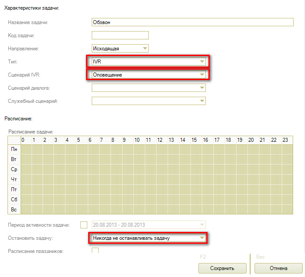This screenshot has width=305, height=277.
Task: Select the Пн row header in schedule
Action: (x=14, y=149)
